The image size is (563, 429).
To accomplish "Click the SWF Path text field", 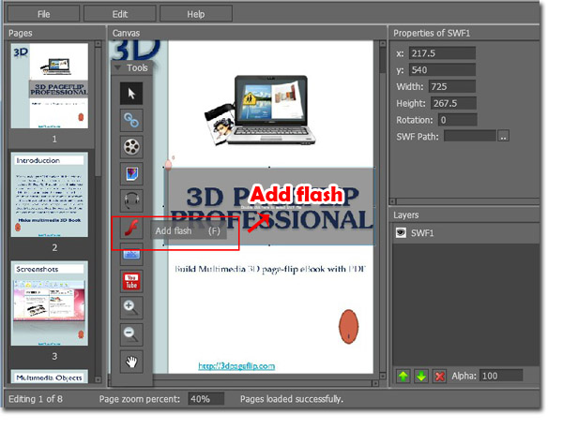I will click(470, 136).
